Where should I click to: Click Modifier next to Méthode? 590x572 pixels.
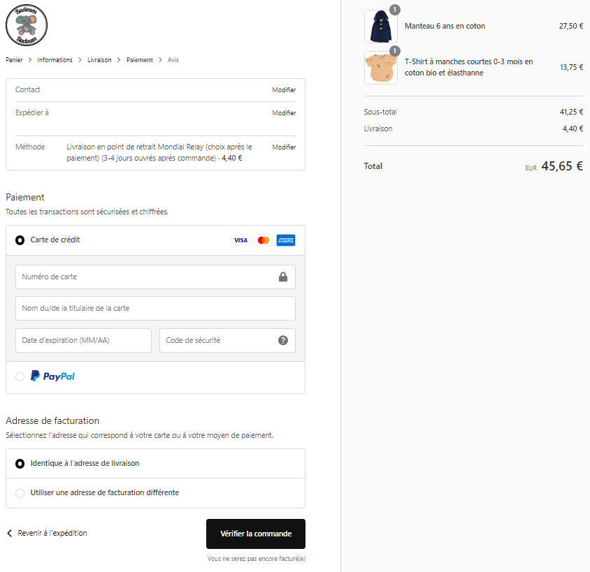pyautogui.click(x=284, y=147)
